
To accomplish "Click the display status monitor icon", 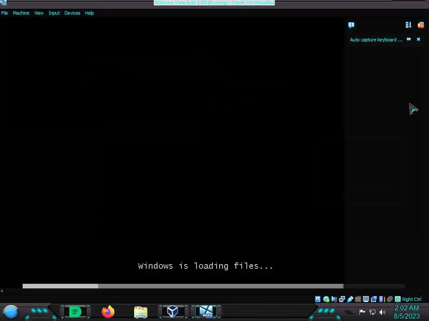I will pyautogui.click(x=366, y=299).
